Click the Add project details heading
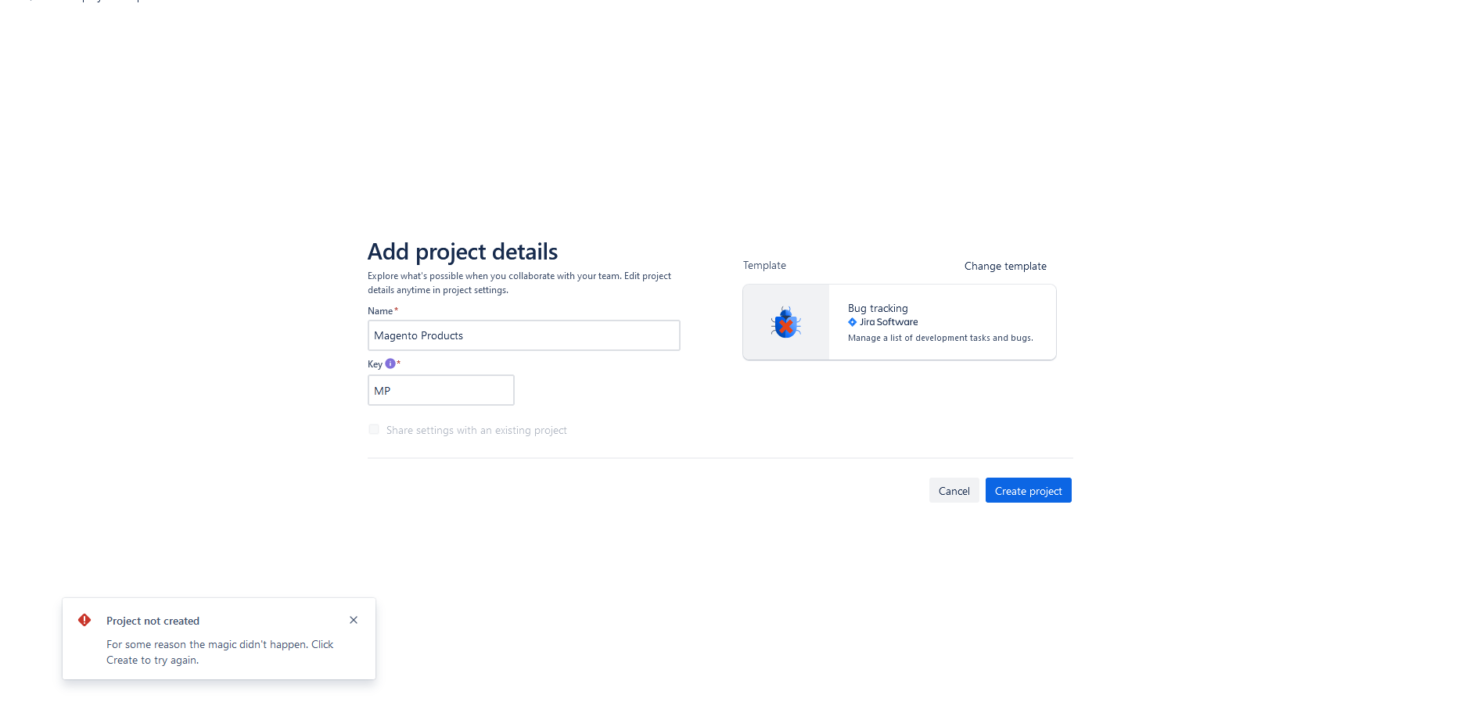Screen dimensions: 1473x702 pyautogui.click(x=462, y=252)
